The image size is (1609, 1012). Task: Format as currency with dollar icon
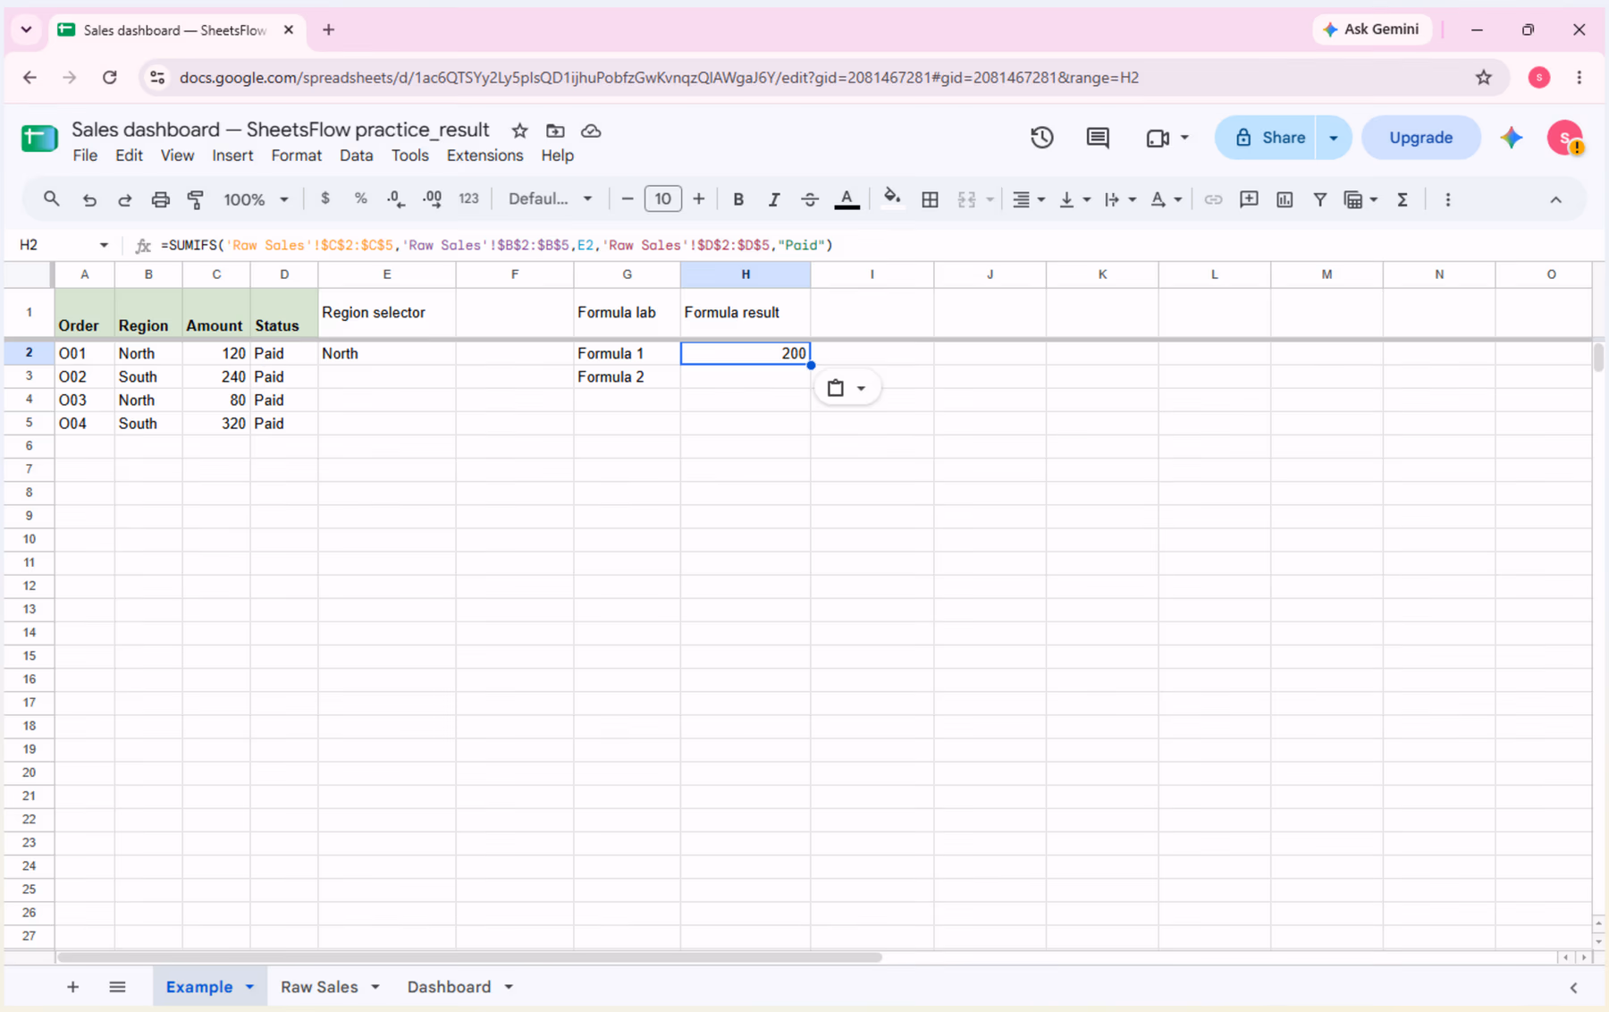325,198
